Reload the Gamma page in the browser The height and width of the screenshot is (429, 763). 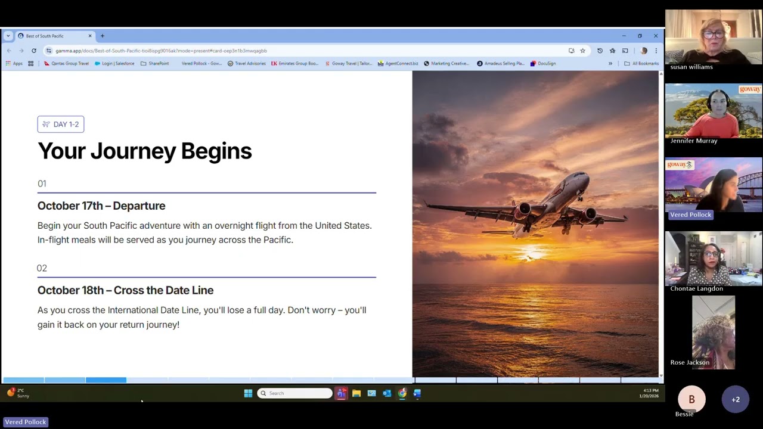point(34,51)
